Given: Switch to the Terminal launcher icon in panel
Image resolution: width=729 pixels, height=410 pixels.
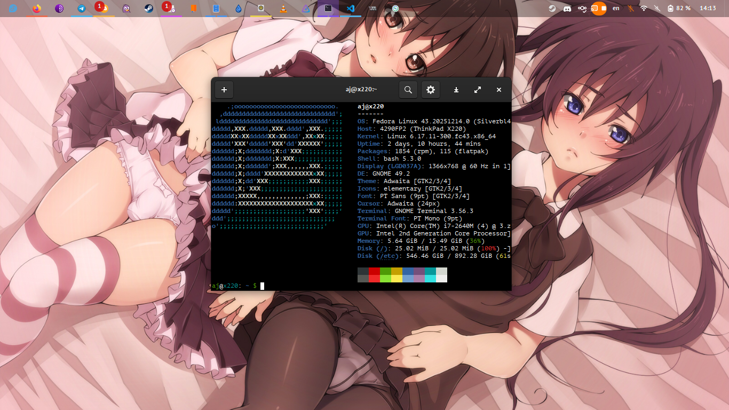Looking at the screenshot, I should (x=328, y=9).
